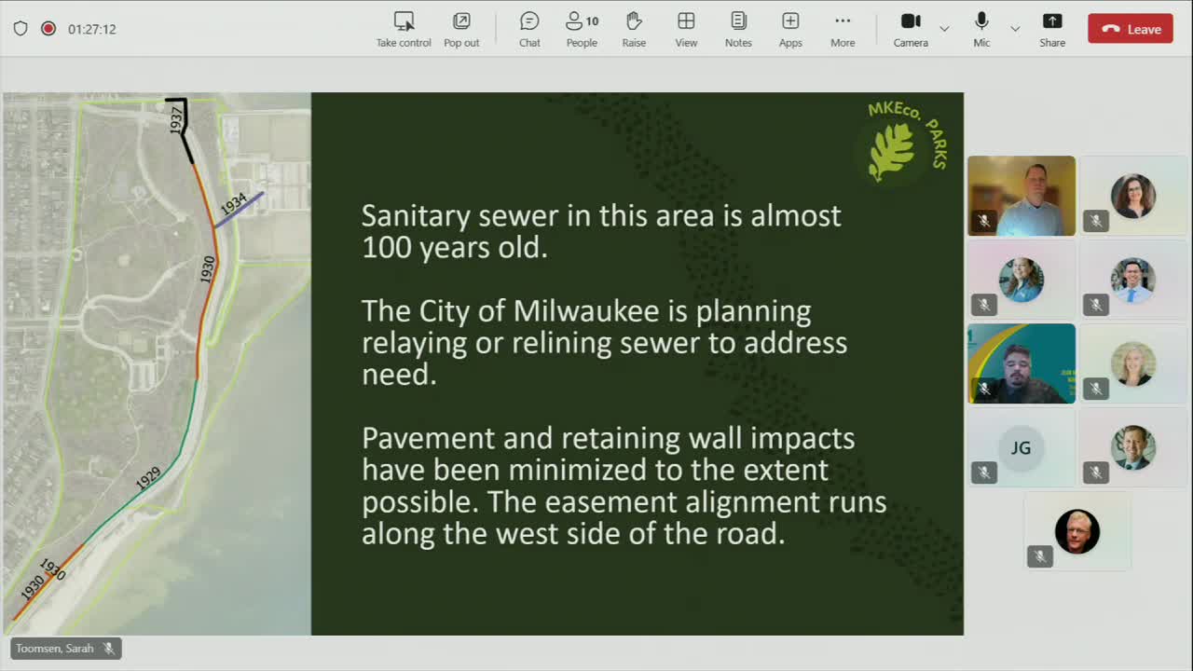Screen dimensions: 1193x671
Task: Select the JG initials participant tile
Action: tap(1022, 447)
